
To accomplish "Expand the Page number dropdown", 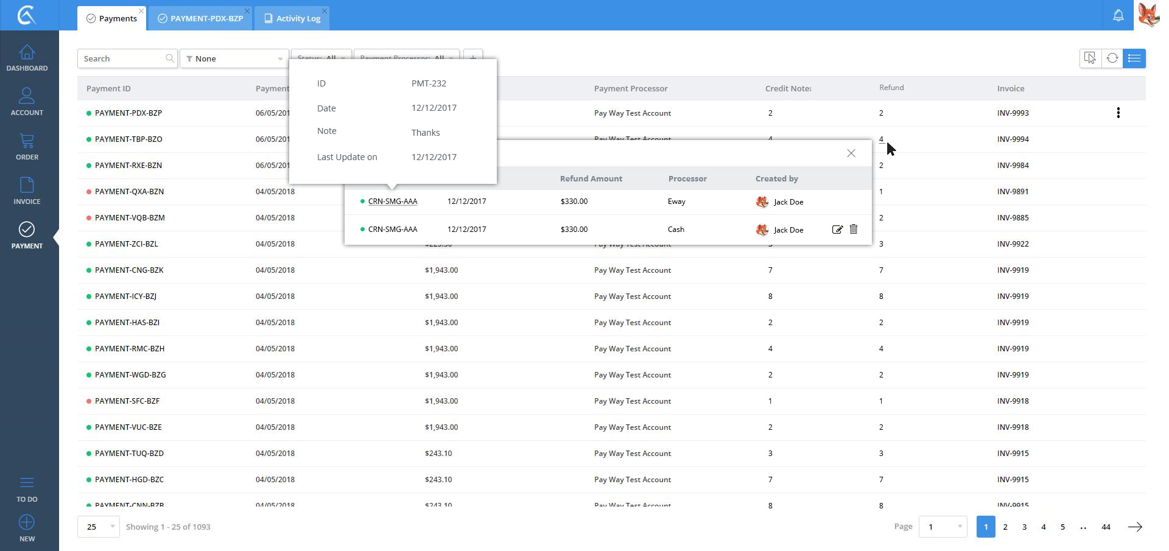I will tap(943, 527).
